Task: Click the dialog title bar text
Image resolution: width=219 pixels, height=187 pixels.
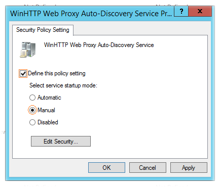Action: tap(91, 14)
